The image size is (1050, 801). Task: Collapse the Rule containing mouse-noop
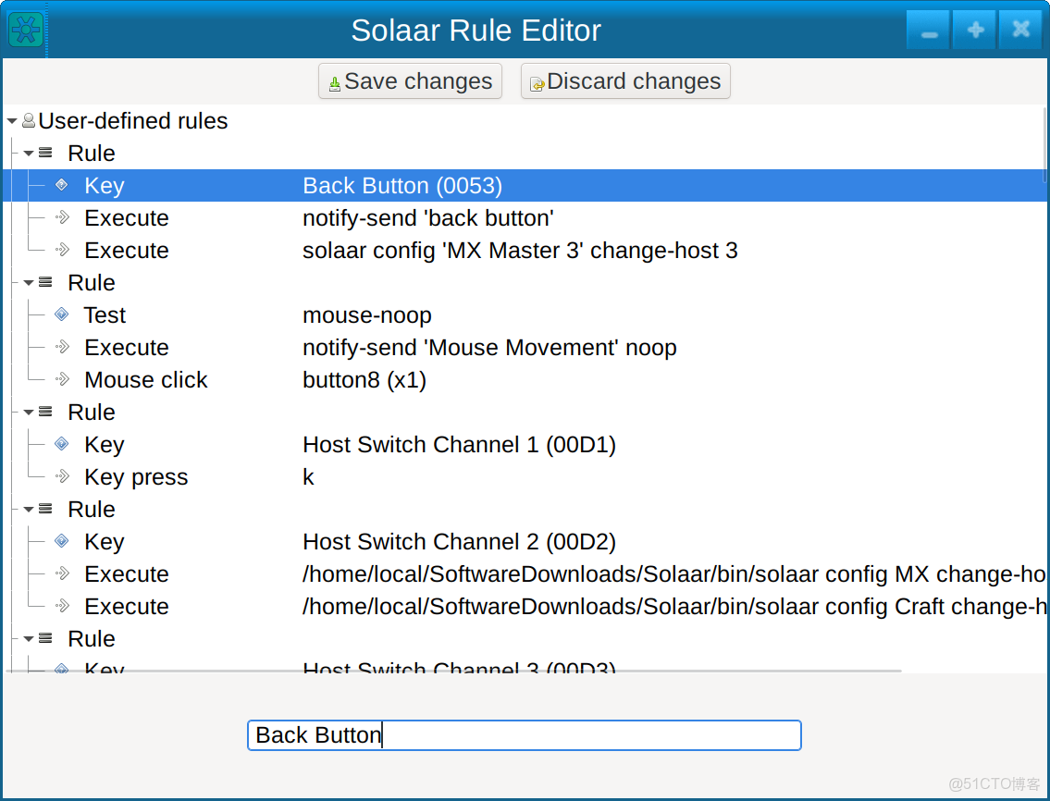pyautogui.click(x=29, y=282)
